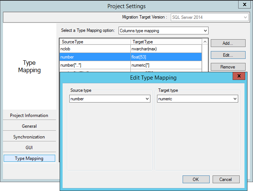Click the Remove button

(228, 67)
